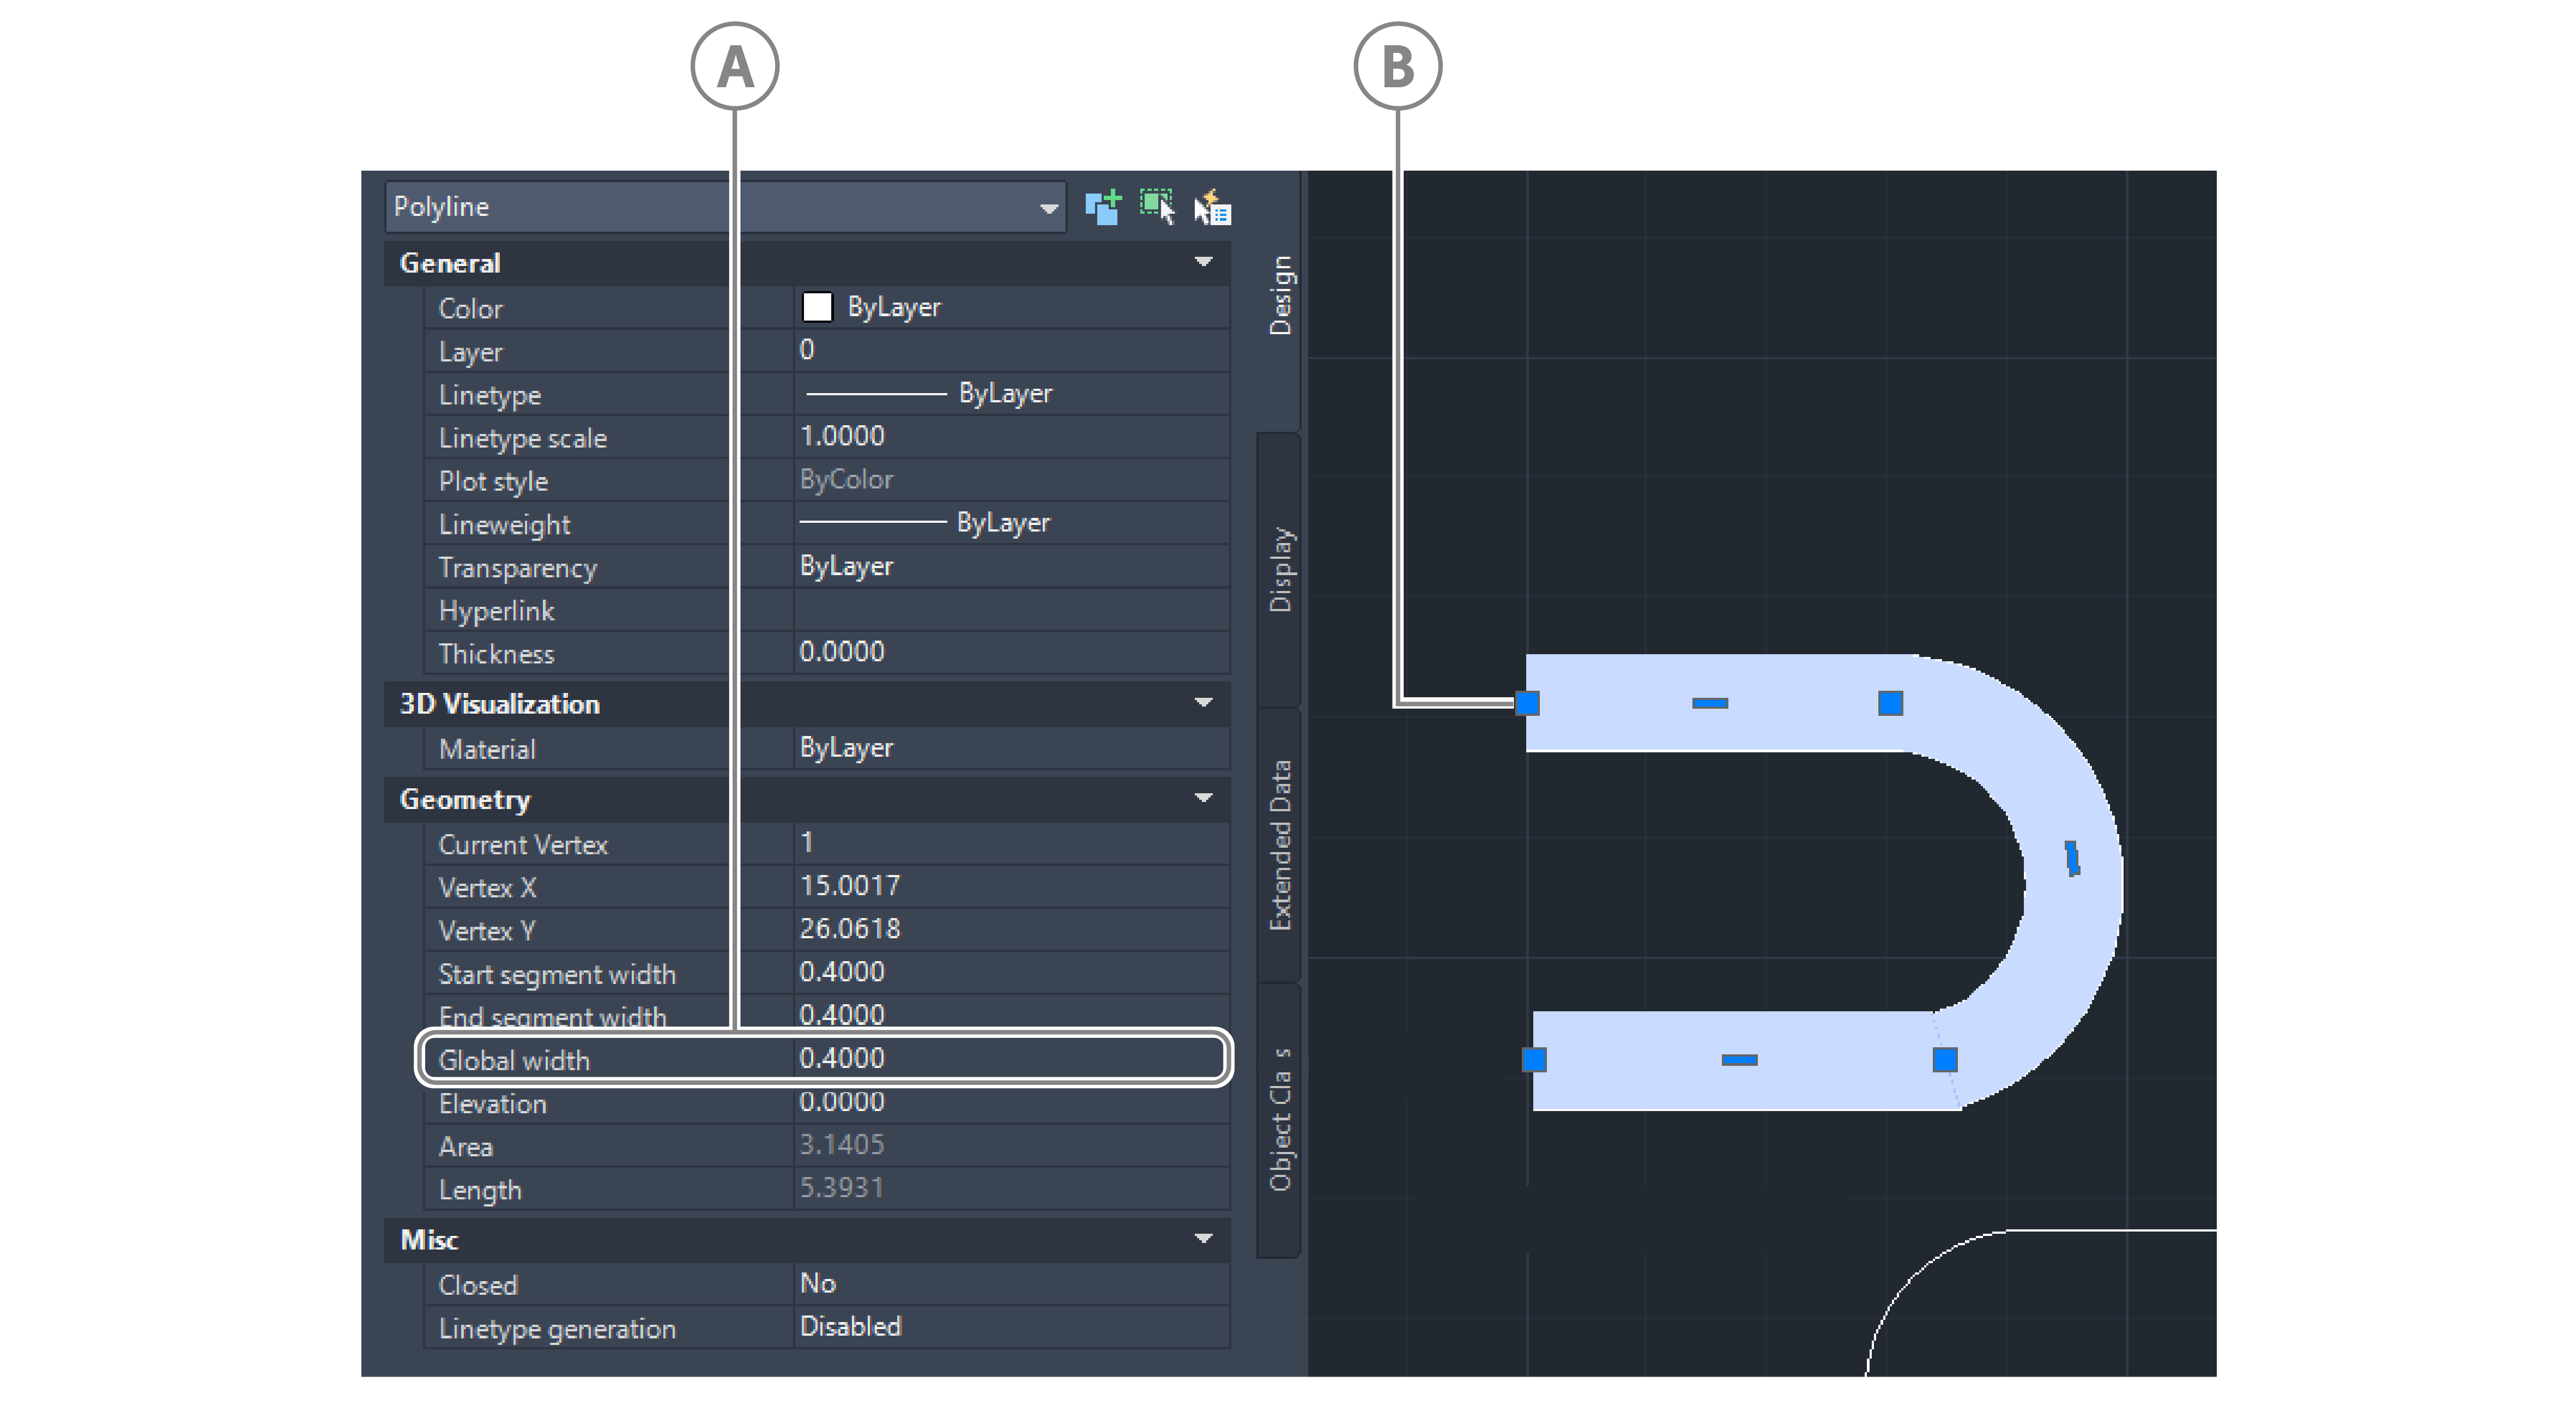Toggle the PICKADD selection mode icon
The width and height of the screenshot is (2576, 1412).
[x=1103, y=207]
